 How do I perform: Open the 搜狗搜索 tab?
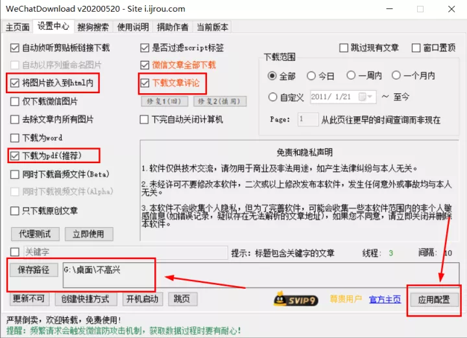93,27
